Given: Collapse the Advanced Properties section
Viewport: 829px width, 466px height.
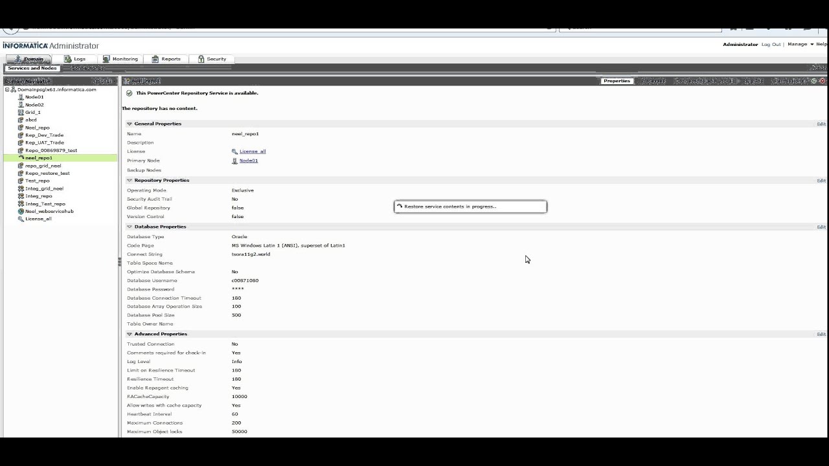Looking at the screenshot, I should 130,334.
